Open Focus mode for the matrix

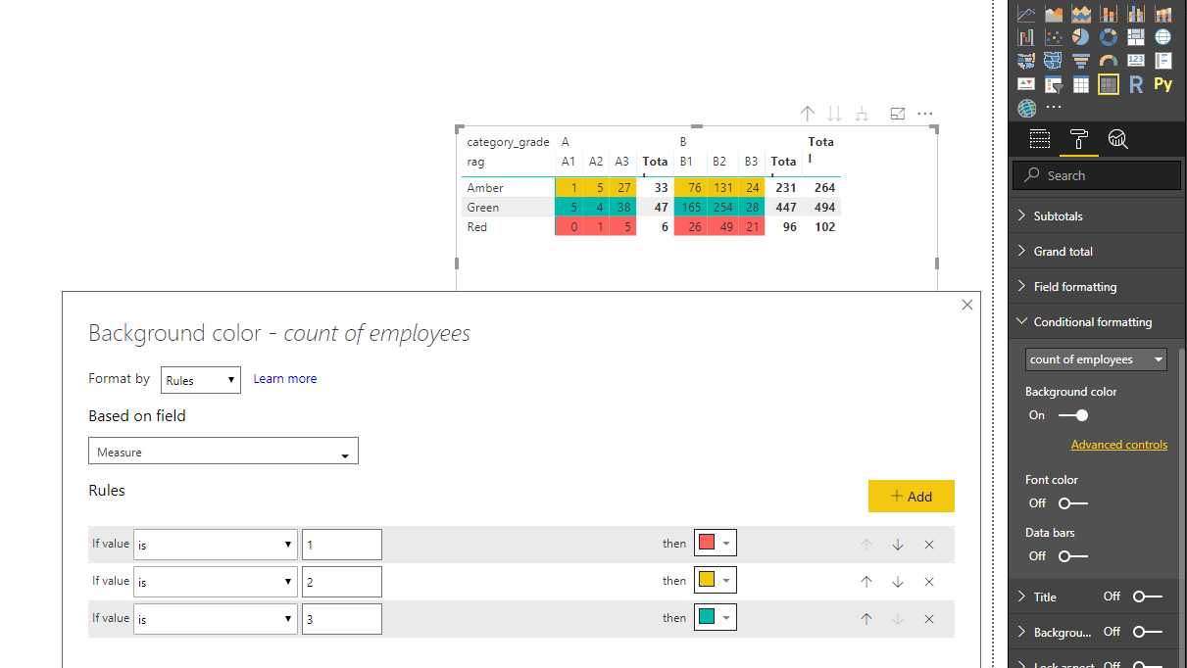pyautogui.click(x=897, y=114)
